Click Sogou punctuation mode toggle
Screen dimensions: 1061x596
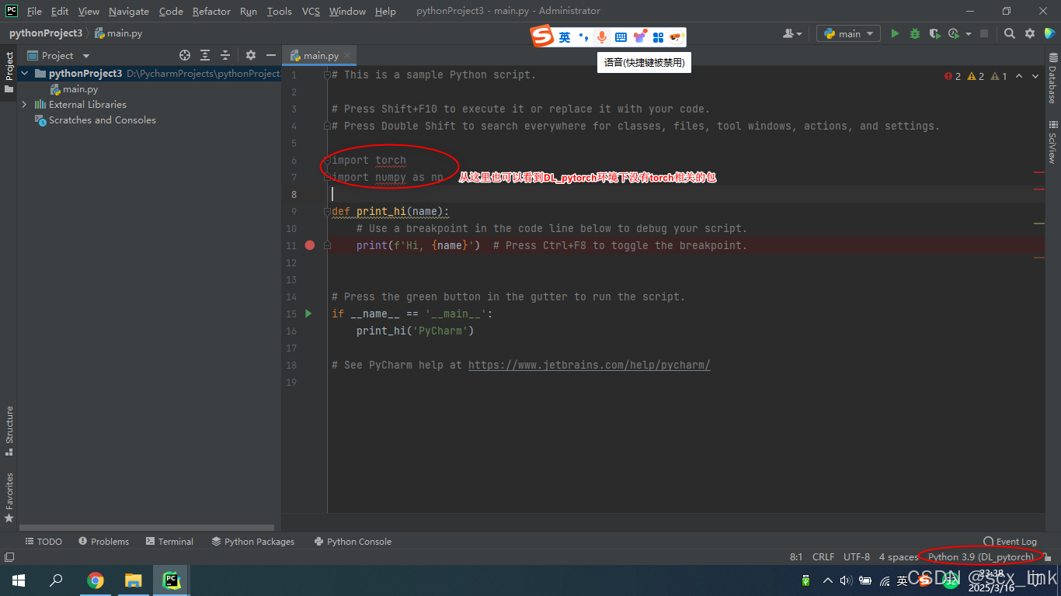(584, 37)
